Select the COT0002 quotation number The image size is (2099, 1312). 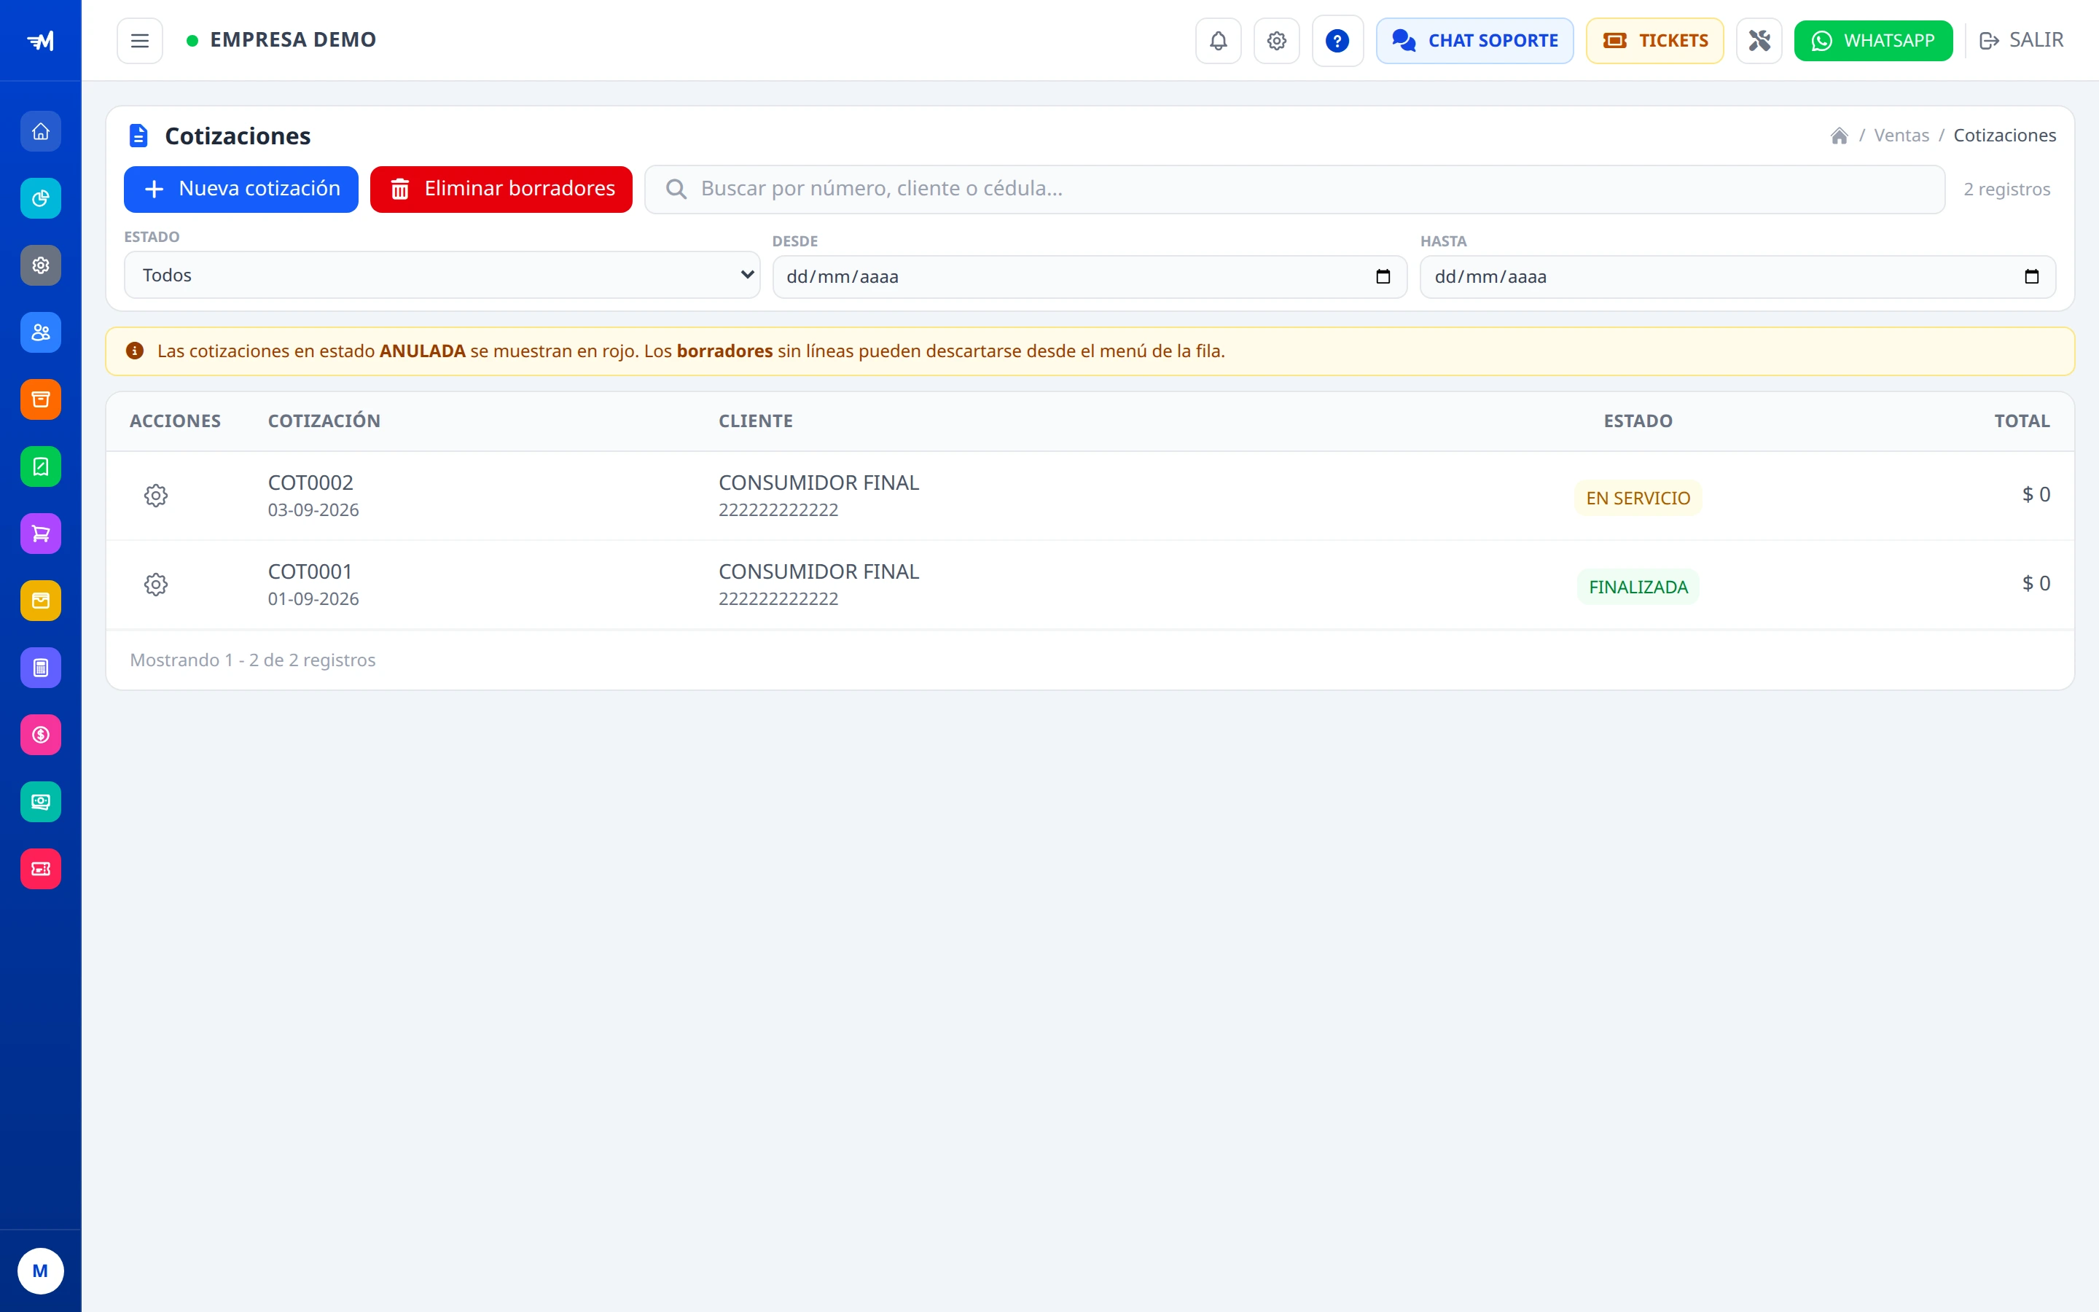coord(310,483)
